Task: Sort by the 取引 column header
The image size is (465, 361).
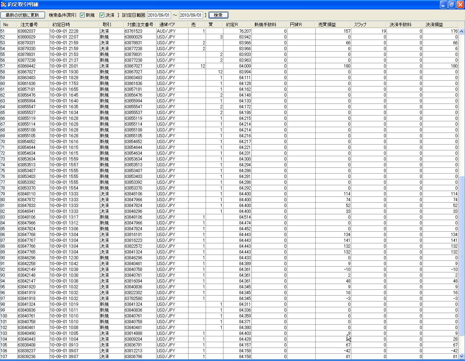Action: [111, 25]
